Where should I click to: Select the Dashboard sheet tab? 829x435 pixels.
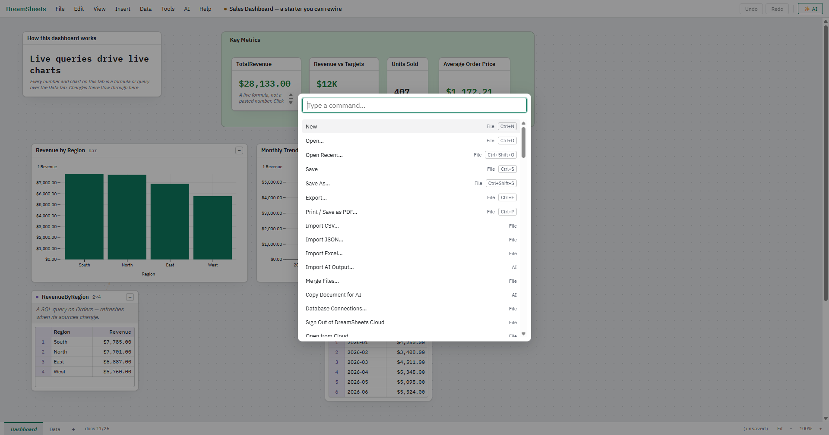24,429
